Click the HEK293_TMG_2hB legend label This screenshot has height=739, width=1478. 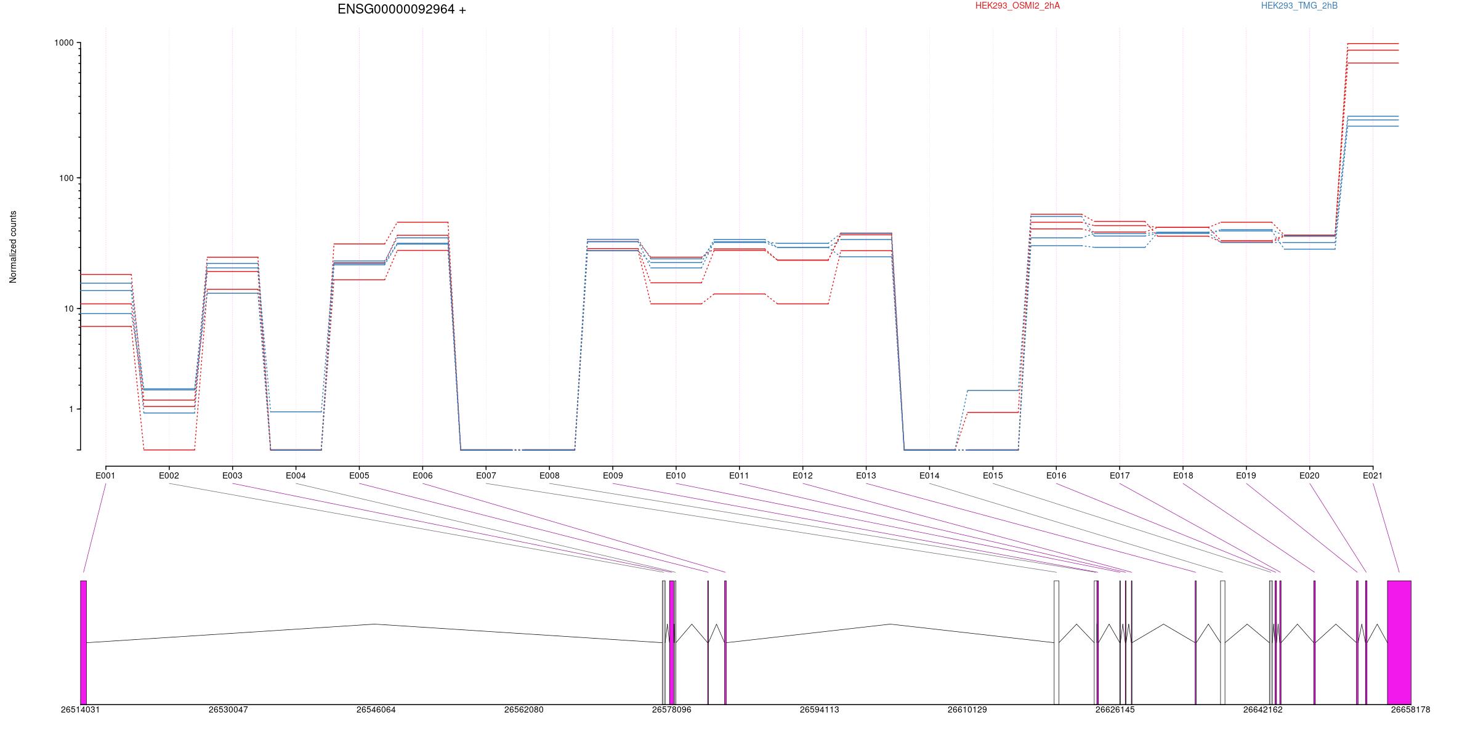[x=1299, y=6]
